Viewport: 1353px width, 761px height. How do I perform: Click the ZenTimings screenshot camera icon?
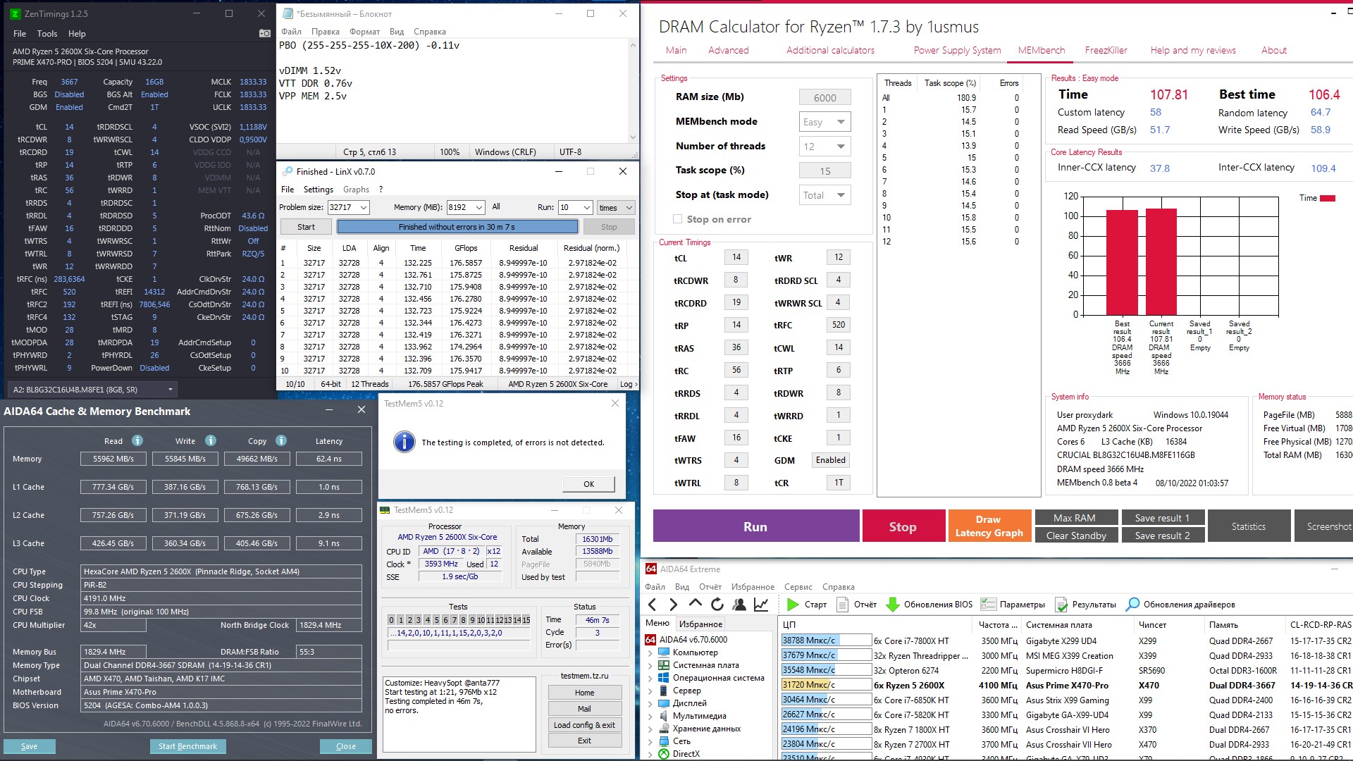(x=264, y=33)
